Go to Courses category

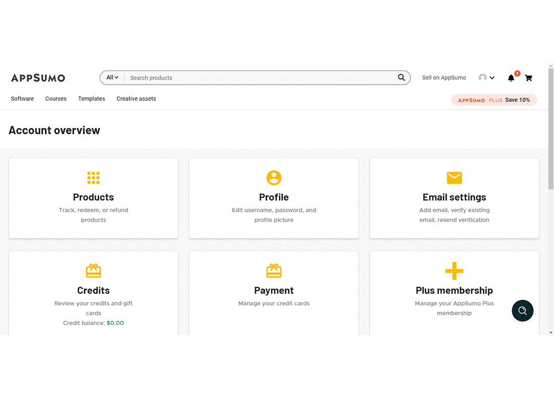pyautogui.click(x=56, y=99)
